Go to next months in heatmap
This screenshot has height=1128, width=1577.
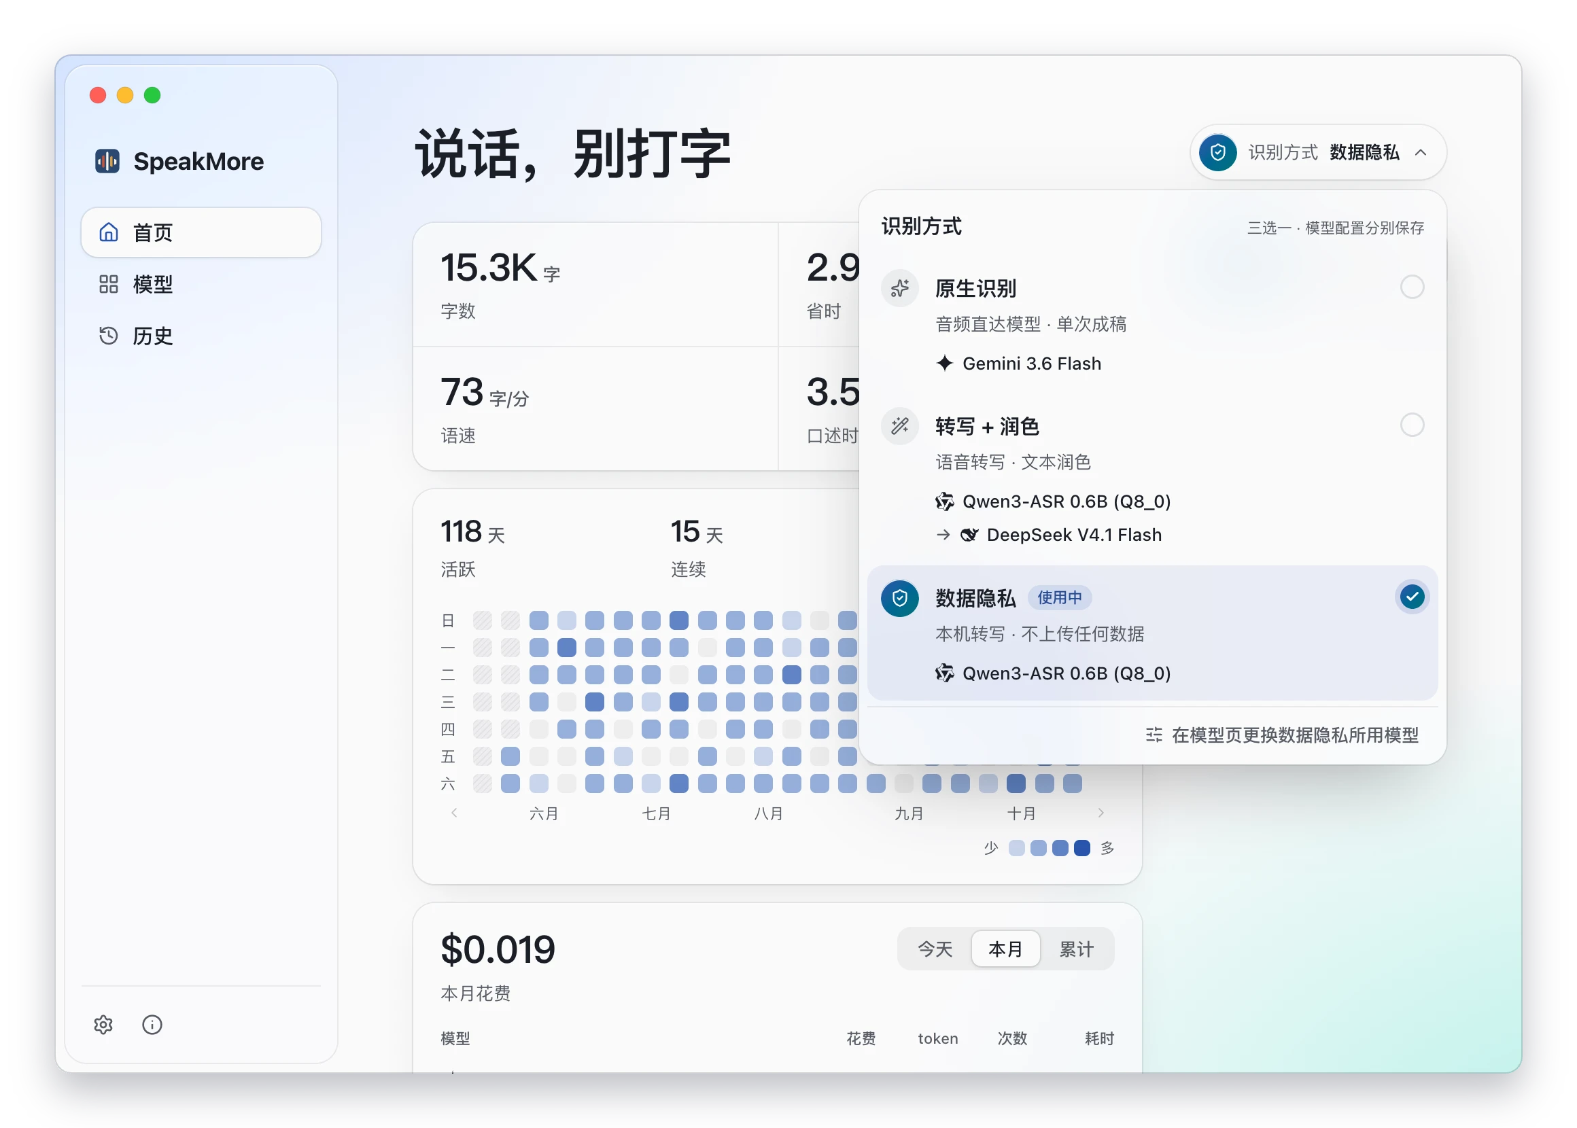1101,813
